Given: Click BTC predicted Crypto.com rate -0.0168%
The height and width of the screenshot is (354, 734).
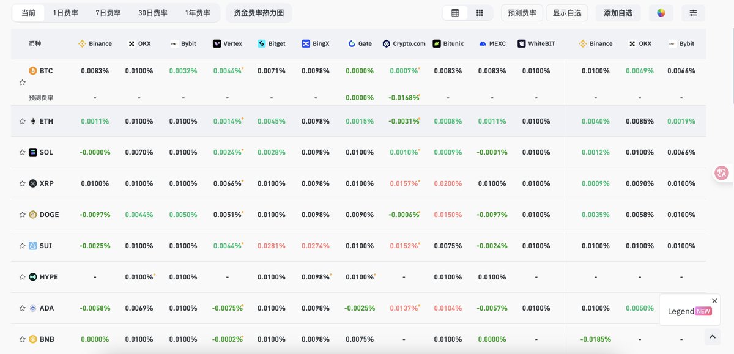Looking at the screenshot, I should click(x=404, y=98).
